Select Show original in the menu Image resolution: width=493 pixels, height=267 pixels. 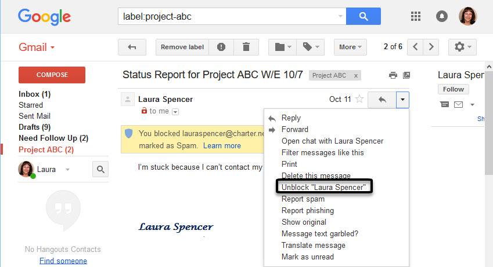[x=304, y=222]
